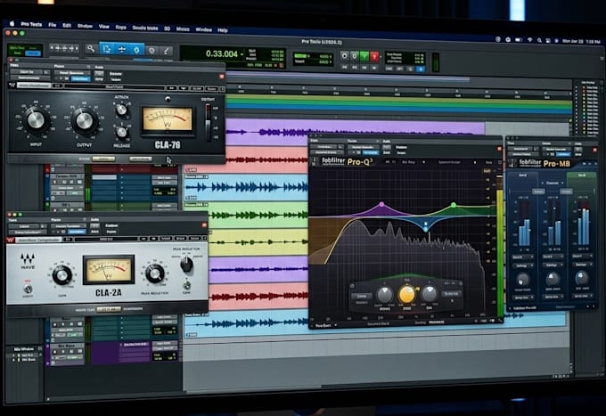This screenshot has width=606, height=416.
Task: Click the CLA-2A VU meter
Action: [109, 269]
